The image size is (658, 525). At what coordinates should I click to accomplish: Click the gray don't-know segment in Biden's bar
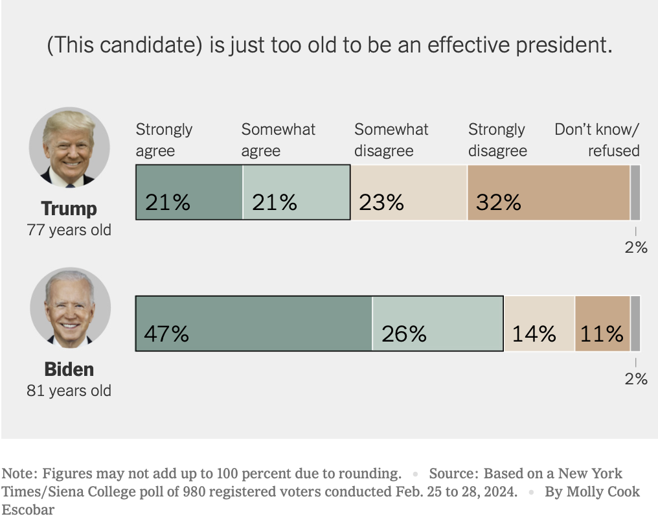pos(635,323)
